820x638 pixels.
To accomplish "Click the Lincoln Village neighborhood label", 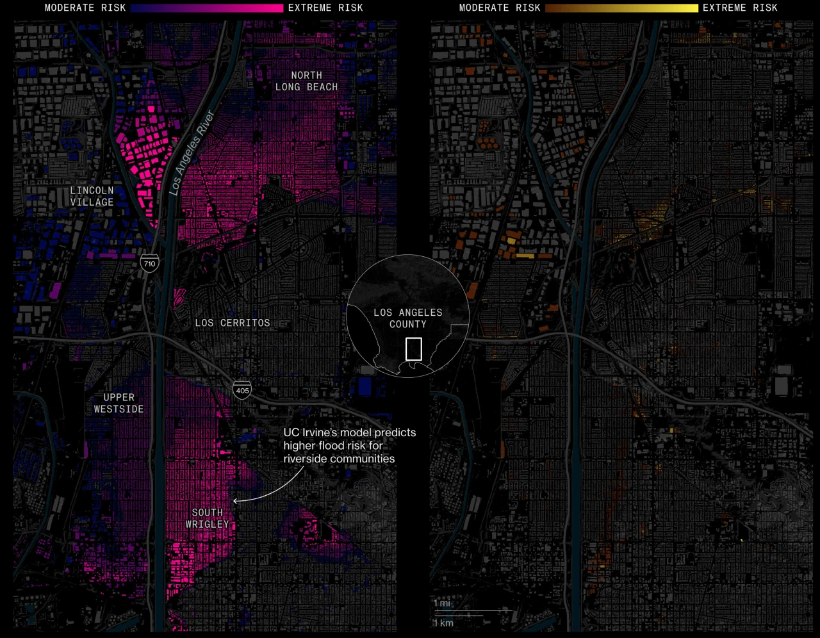I will tap(92, 196).
